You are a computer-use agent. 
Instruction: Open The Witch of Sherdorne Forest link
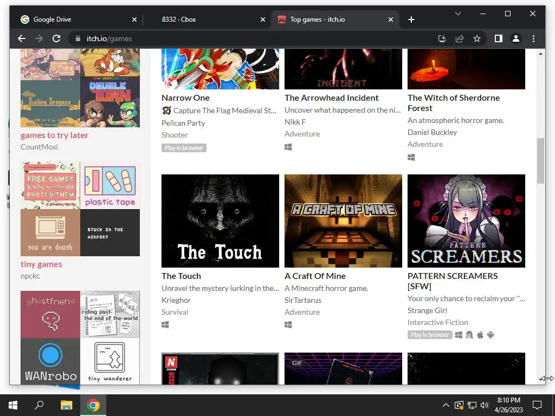coord(454,102)
